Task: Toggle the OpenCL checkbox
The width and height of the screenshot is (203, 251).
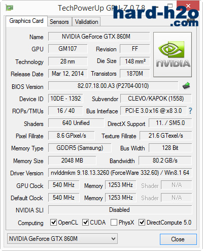Action: coord(53,222)
